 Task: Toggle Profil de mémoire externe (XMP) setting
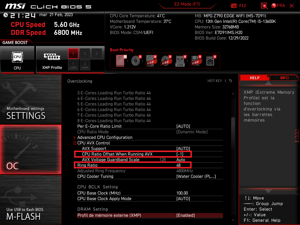tap(150, 215)
